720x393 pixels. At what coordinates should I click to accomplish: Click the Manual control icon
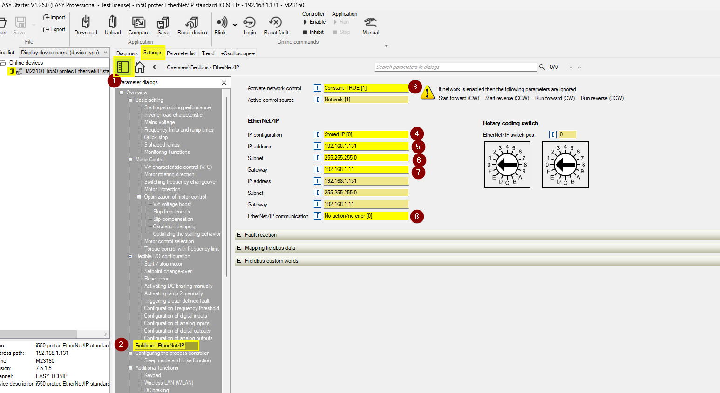click(371, 25)
